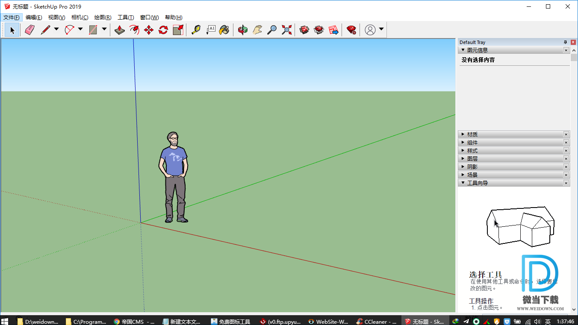Open the 文件(F) menu
Viewport: 578px width, 325px height.
coord(11,18)
